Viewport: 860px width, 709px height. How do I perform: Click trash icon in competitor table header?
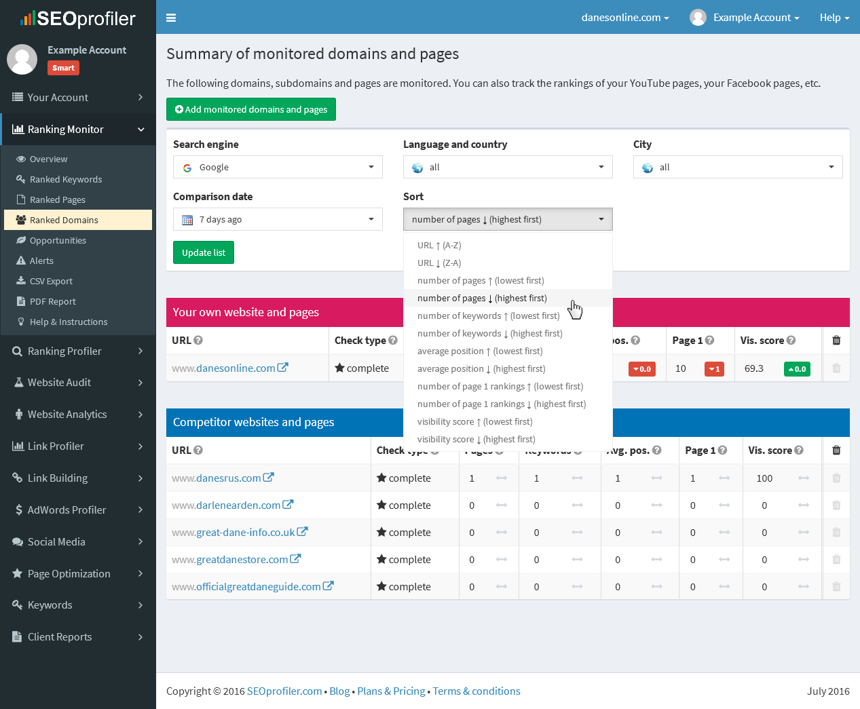click(836, 451)
